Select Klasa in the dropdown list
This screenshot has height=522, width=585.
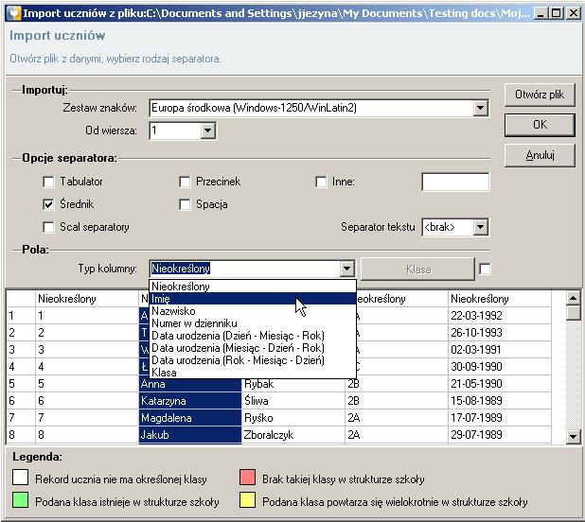[253, 373]
